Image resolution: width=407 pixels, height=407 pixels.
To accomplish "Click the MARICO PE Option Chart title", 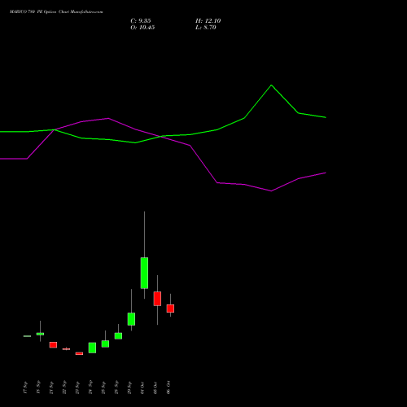I will pos(56,12).
